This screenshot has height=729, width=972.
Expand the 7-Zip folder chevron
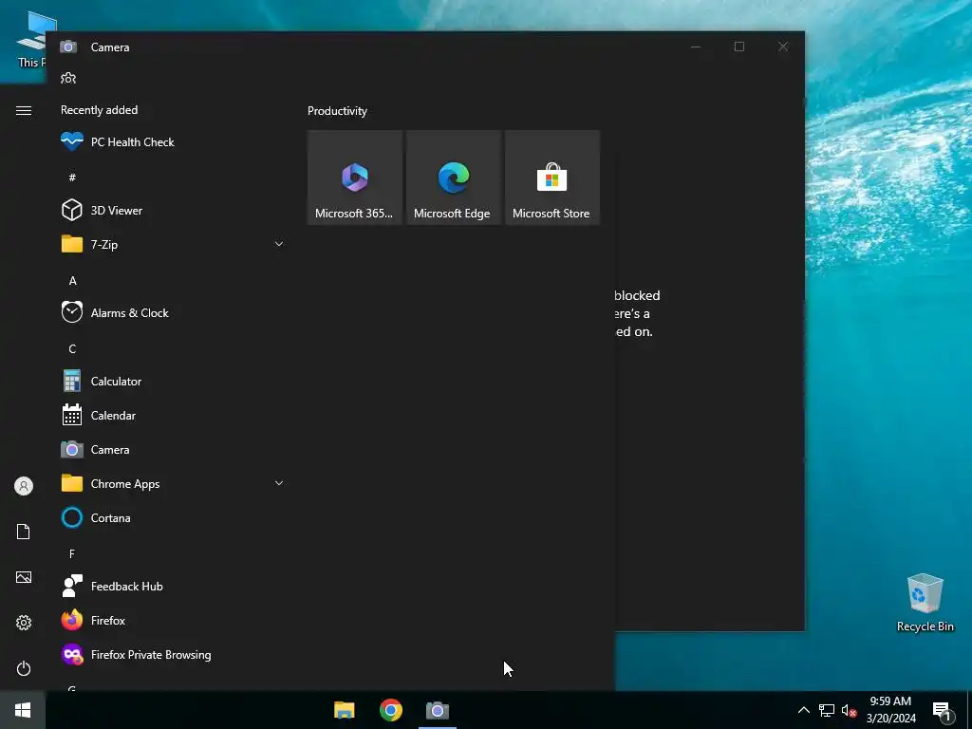[x=279, y=244]
